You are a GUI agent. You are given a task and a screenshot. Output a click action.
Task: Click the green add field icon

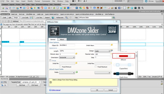[x=77, y=72]
